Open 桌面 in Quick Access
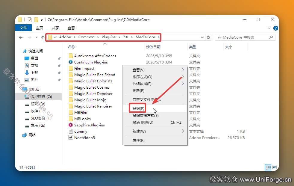 pyautogui.click(x=34, y=58)
